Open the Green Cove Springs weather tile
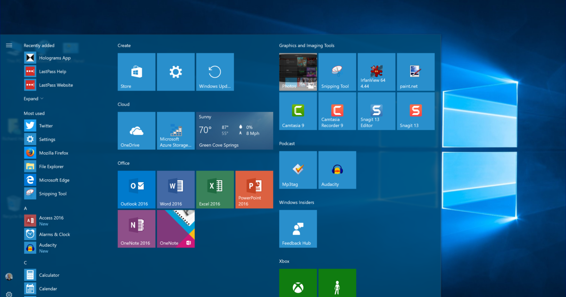The width and height of the screenshot is (566, 297). click(234, 131)
